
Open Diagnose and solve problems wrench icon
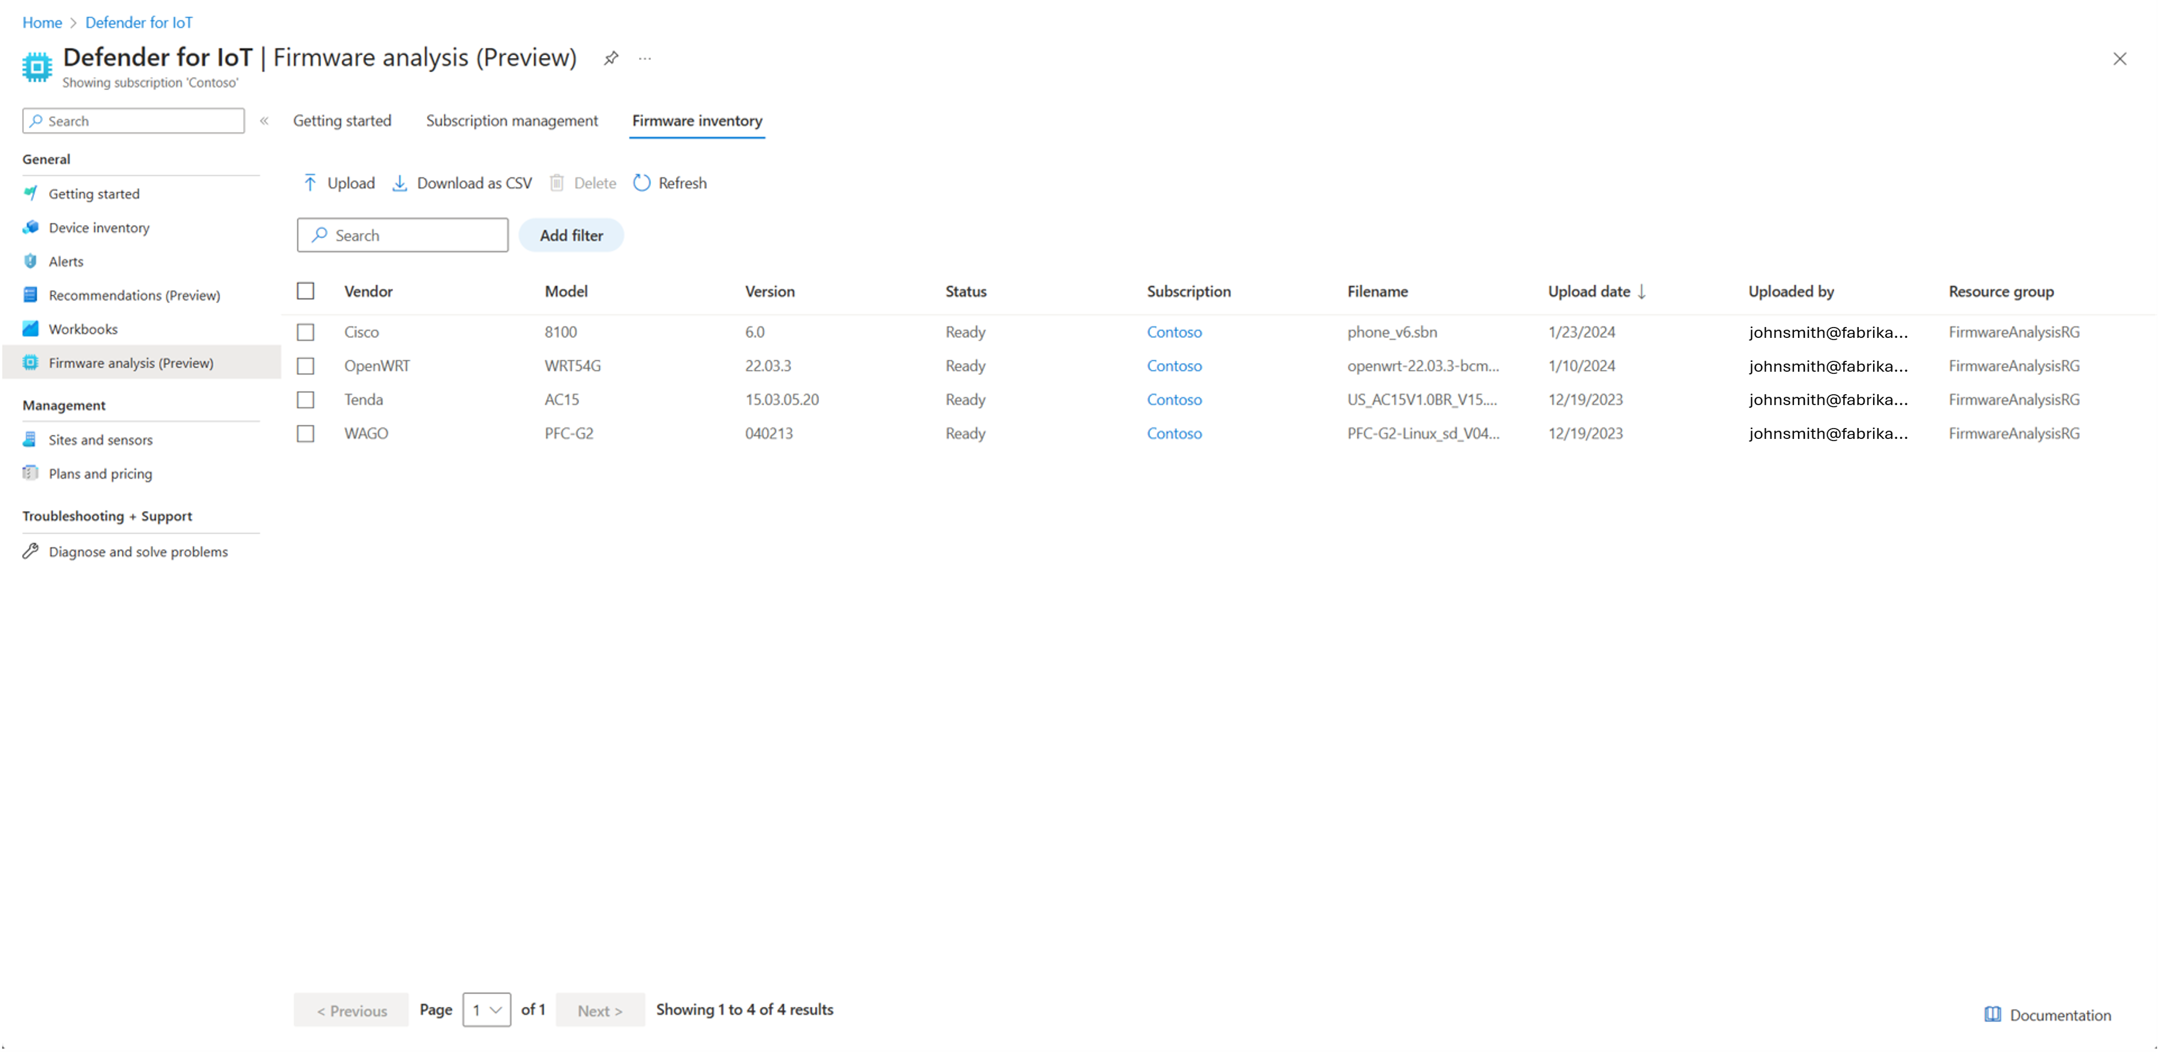click(x=31, y=551)
